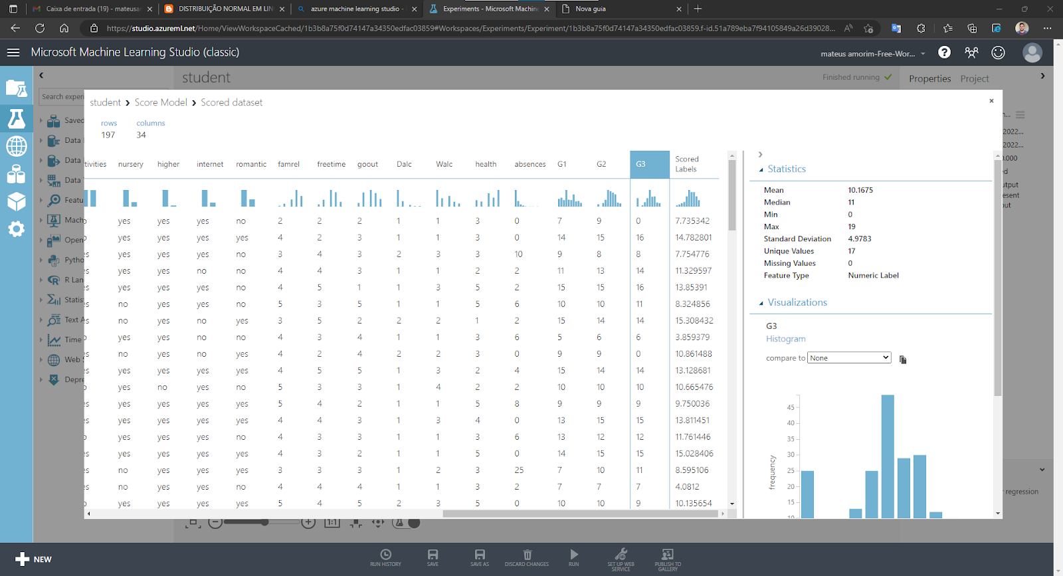Open the Trained Models cube icon
This screenshot has height=576, width=1063.
(x=16, y=201)
